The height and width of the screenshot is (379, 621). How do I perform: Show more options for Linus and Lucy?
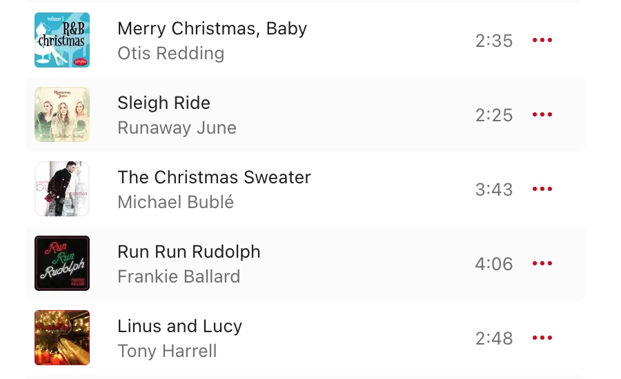[x=542, y=338]
